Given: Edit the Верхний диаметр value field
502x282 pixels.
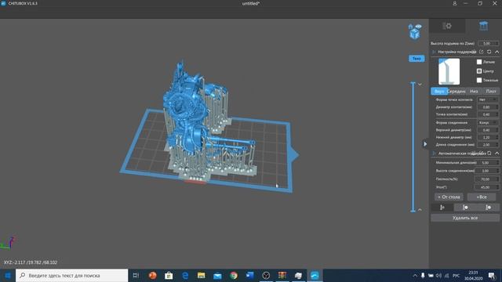Looking at the screenshot, I should (x=488, y=130).
